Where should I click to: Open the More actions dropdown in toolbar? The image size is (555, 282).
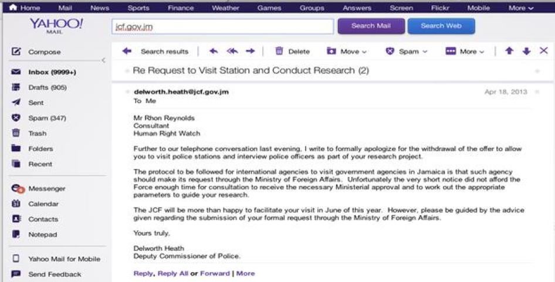(x=465, y=52)
